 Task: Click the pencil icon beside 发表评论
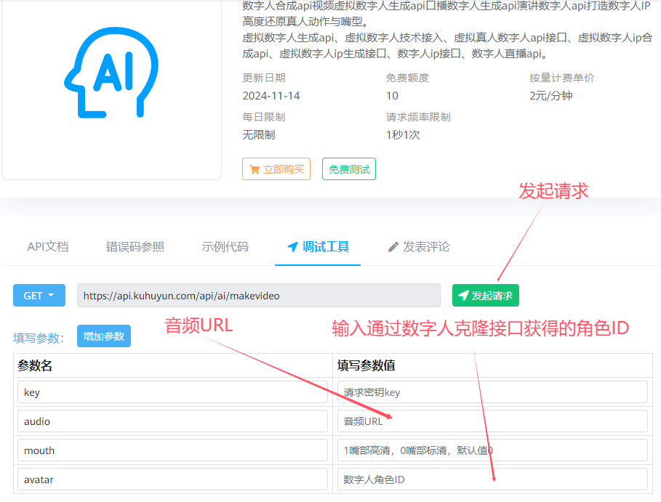point(393,247)
